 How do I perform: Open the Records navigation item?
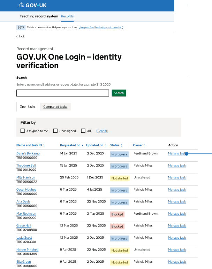67,16
